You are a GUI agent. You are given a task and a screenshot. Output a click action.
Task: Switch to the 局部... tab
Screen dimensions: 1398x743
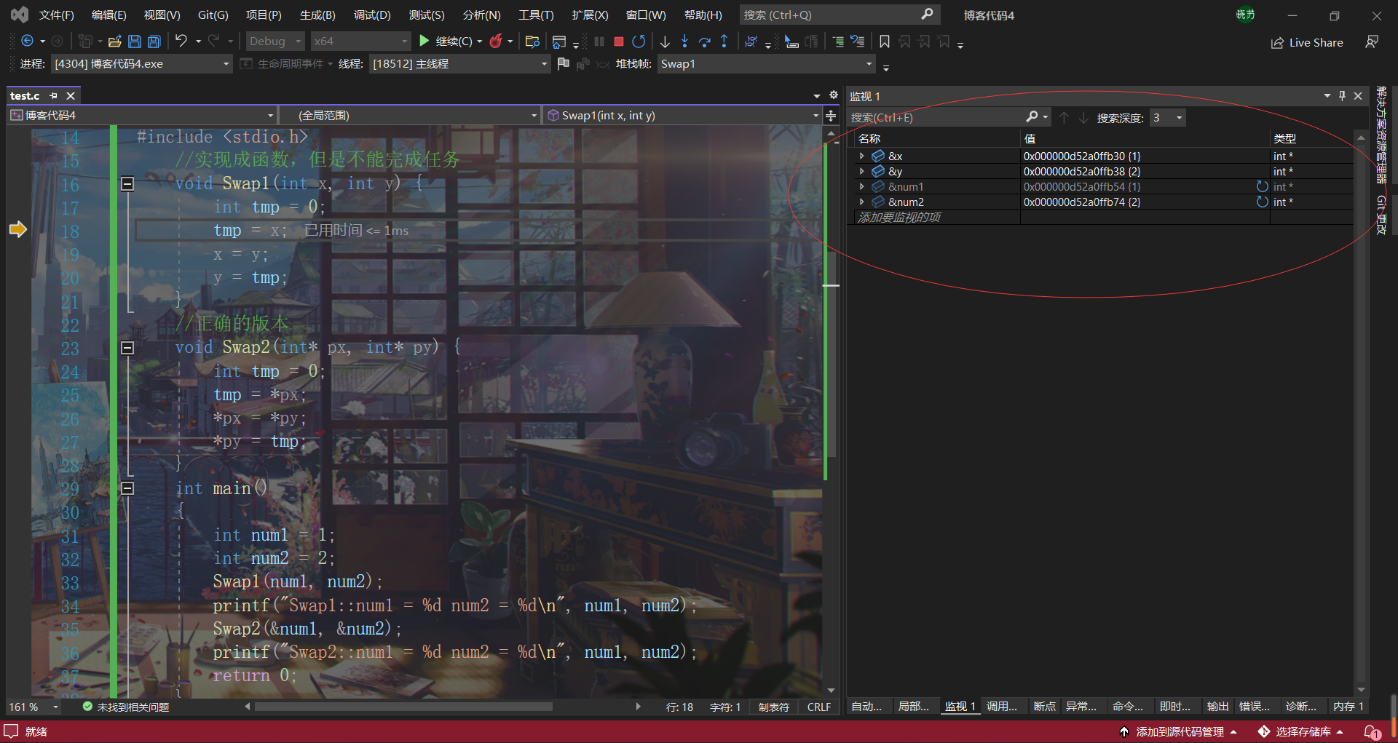point(913,706)
